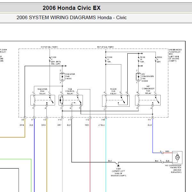Click the Fuse 7 symbol

[x=50, y=59]
